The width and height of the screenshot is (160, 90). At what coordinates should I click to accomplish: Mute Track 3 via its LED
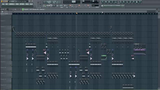[x=10, y=30]
